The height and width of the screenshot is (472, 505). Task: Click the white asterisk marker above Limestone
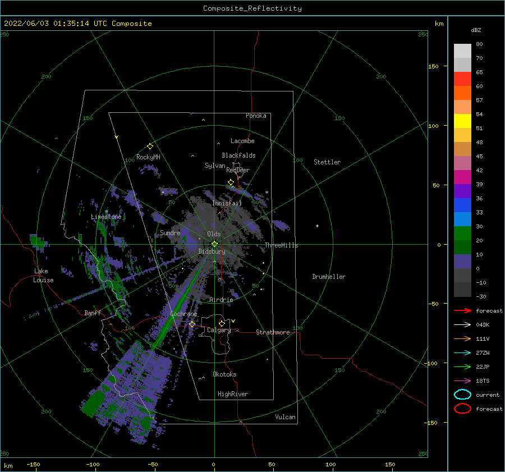tap(106, 212)
